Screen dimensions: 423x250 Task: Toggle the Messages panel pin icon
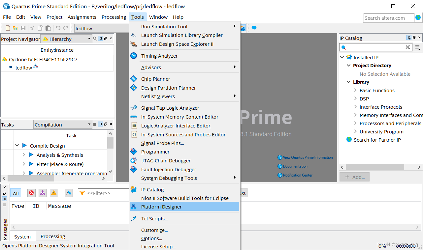tap(5, 199)
